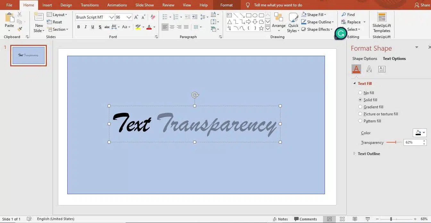The width and height of the screenshot is (431, 223).
Task: Switch to the Design ribbon tab
Action: (x=66, y=5)
